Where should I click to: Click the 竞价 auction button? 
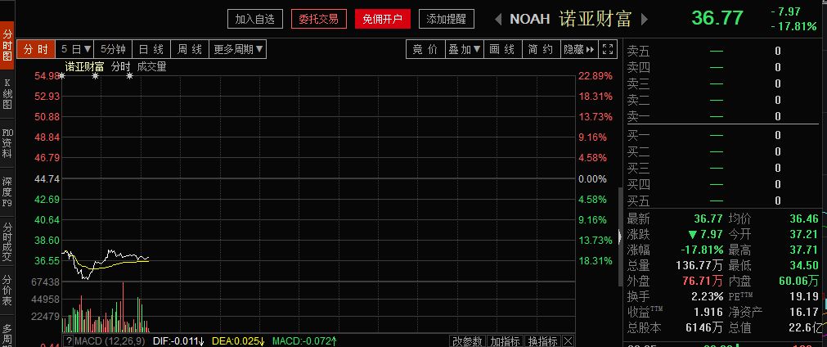425,50
